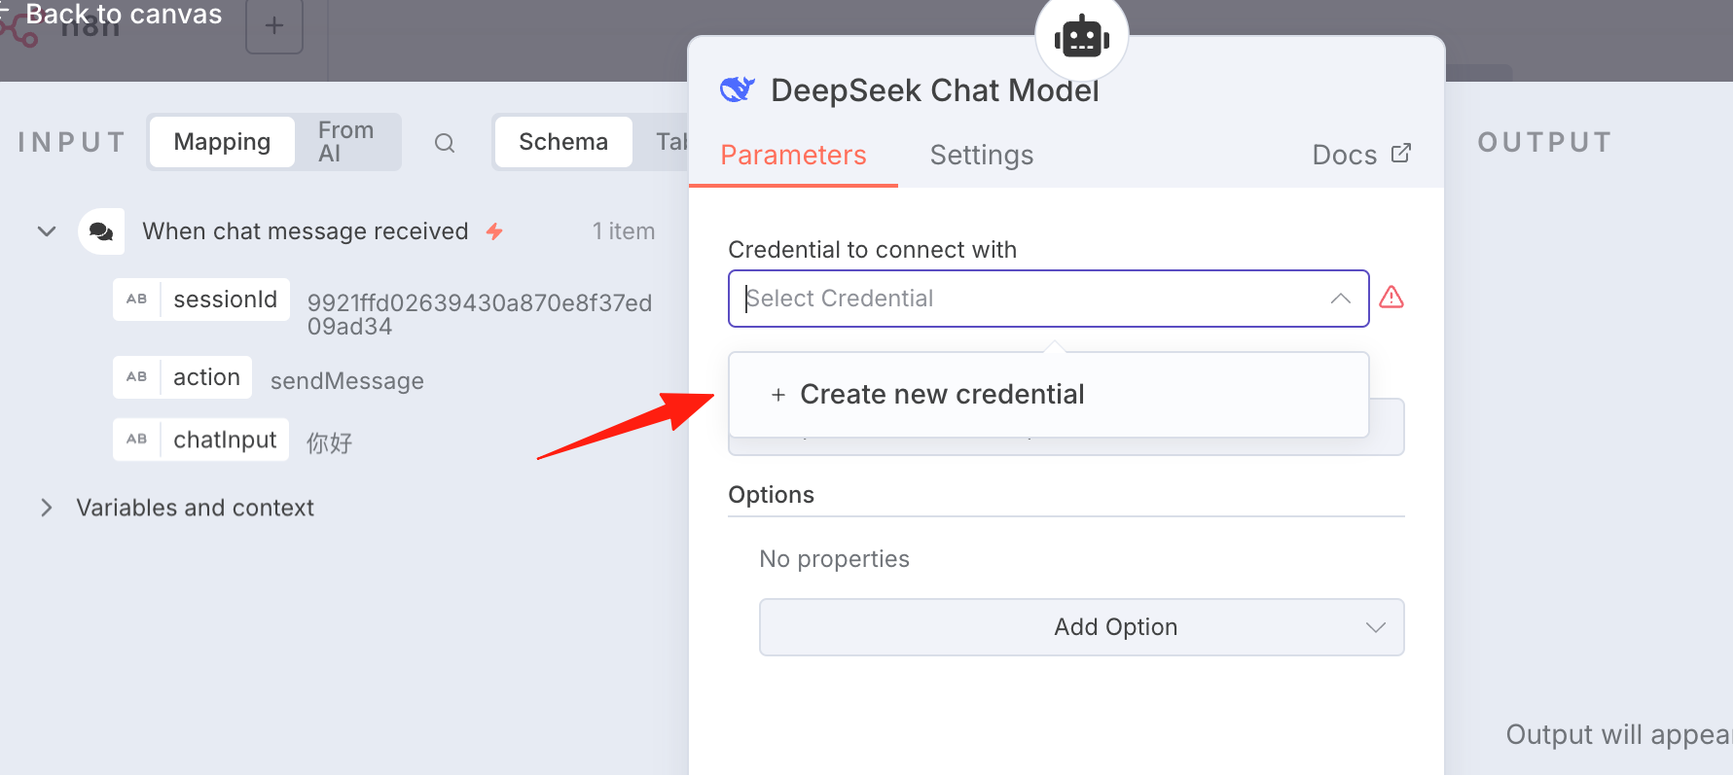Open the Docs external link
1734x776 pixels.
coord(1361,155)
